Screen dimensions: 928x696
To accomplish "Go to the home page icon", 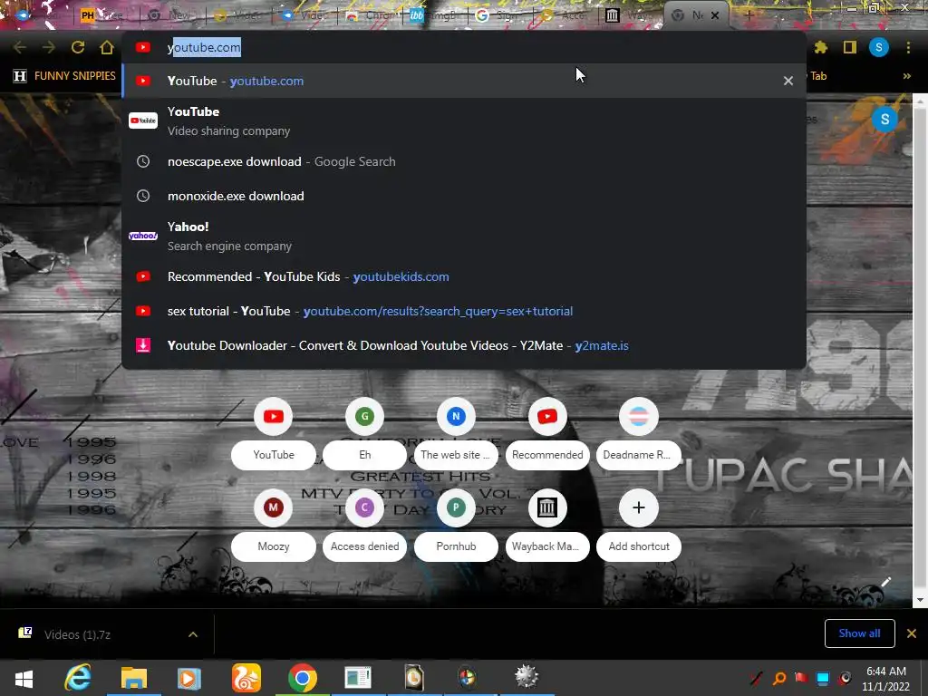I will [x=107, y=47].
